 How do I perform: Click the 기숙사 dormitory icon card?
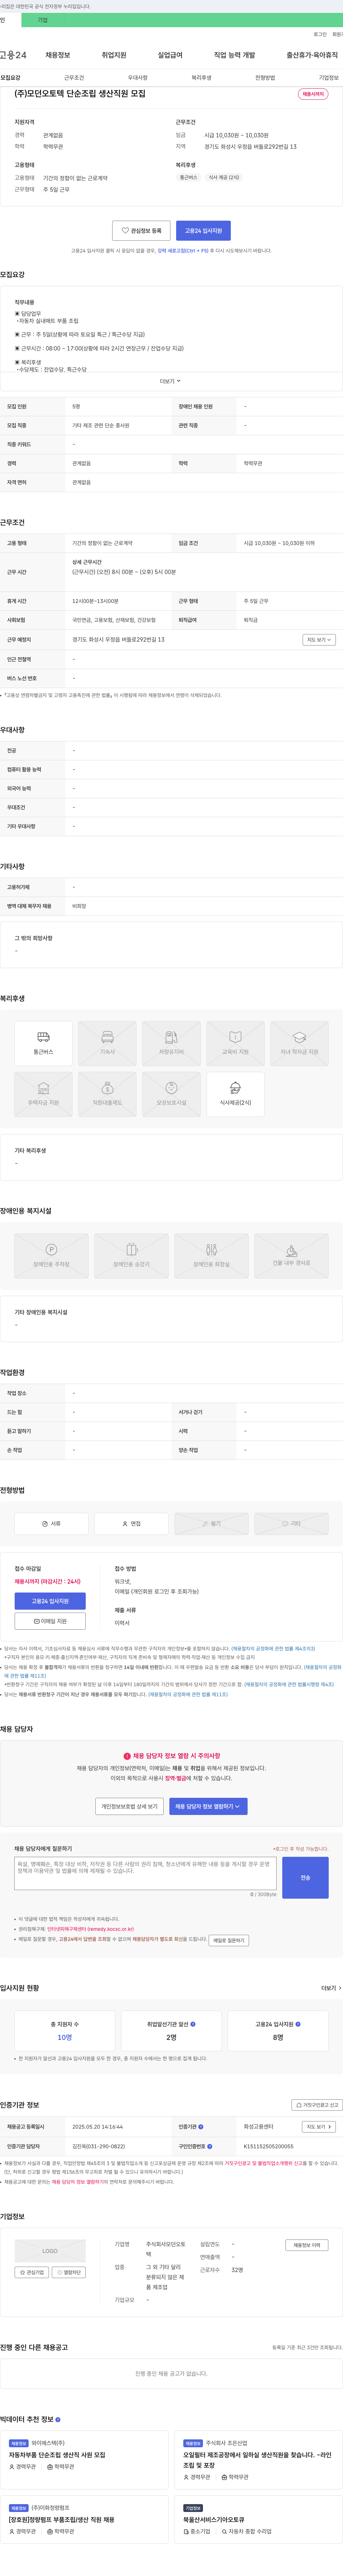tap(107, 1042)
